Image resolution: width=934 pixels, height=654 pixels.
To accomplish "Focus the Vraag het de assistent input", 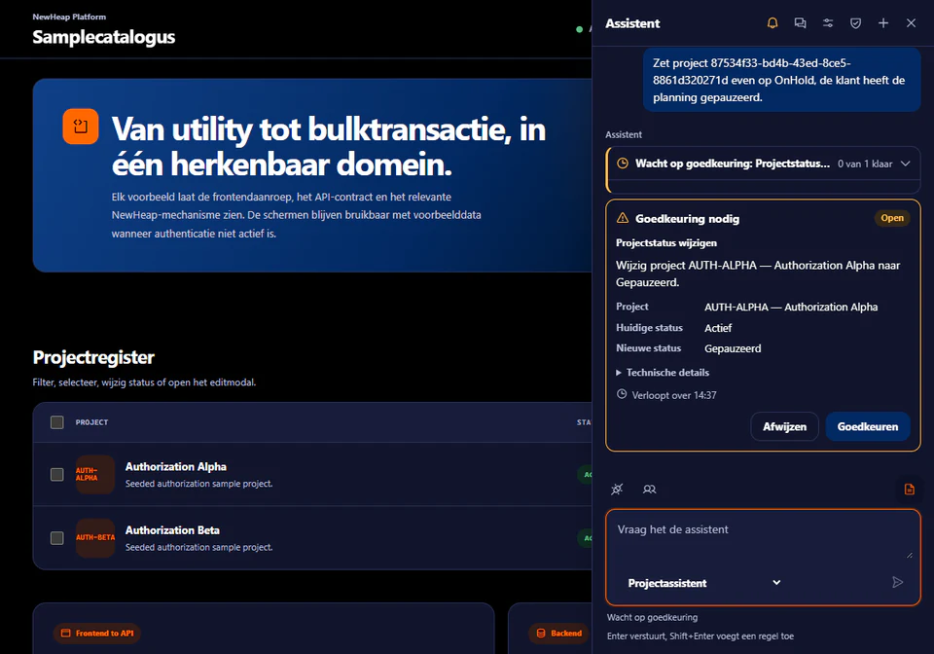I will click(x=763, y=536).
